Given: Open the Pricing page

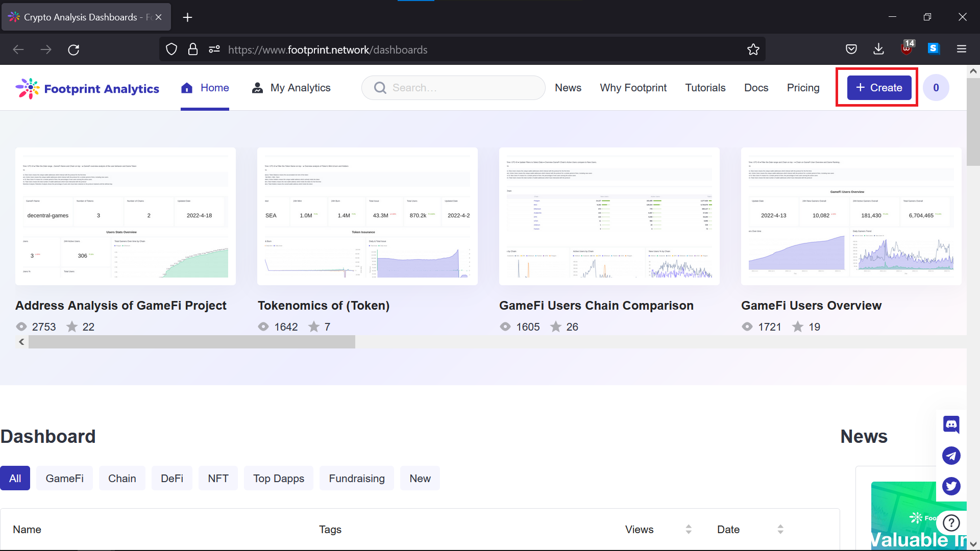Looking at the screenshot, I should [803, 88].
